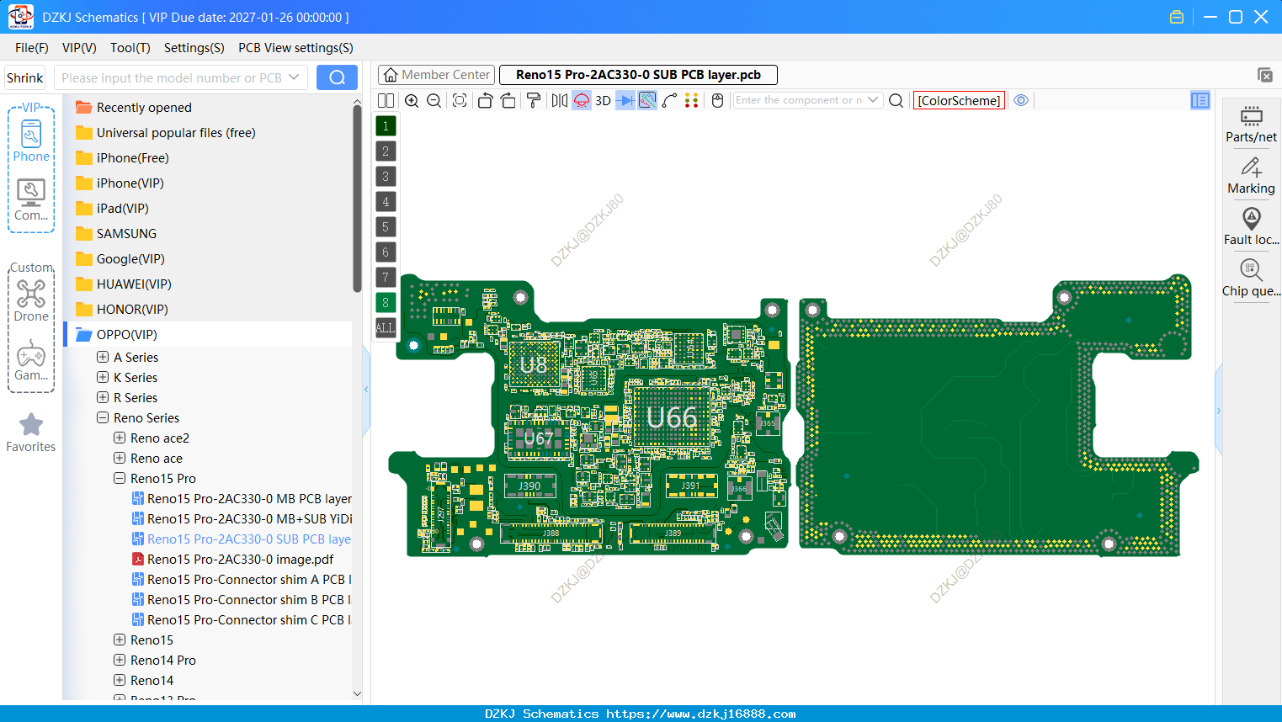
Task: Select the Computer category
Action: (x=31, y=199)
